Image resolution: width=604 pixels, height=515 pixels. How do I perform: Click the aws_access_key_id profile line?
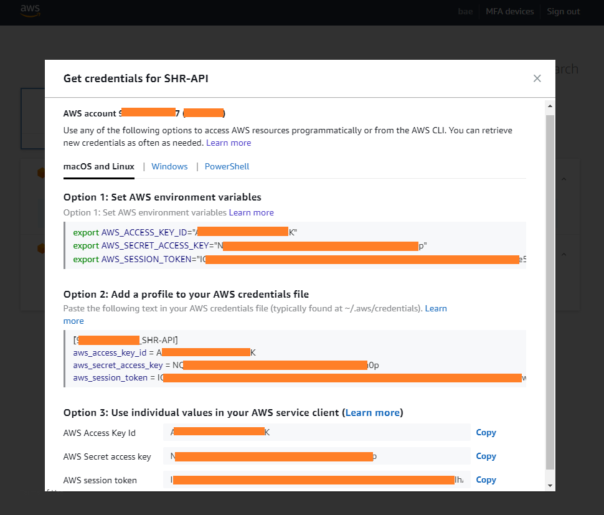(x=164, y=353)
